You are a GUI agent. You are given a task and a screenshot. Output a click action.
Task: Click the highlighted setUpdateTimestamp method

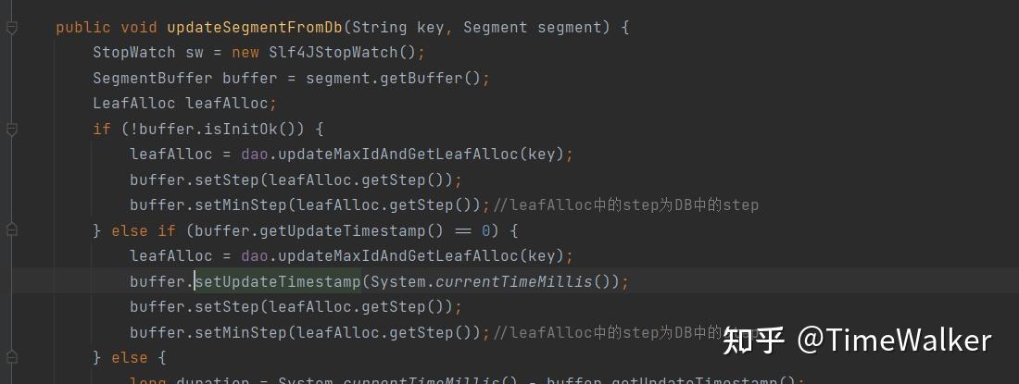click(278, 281)
